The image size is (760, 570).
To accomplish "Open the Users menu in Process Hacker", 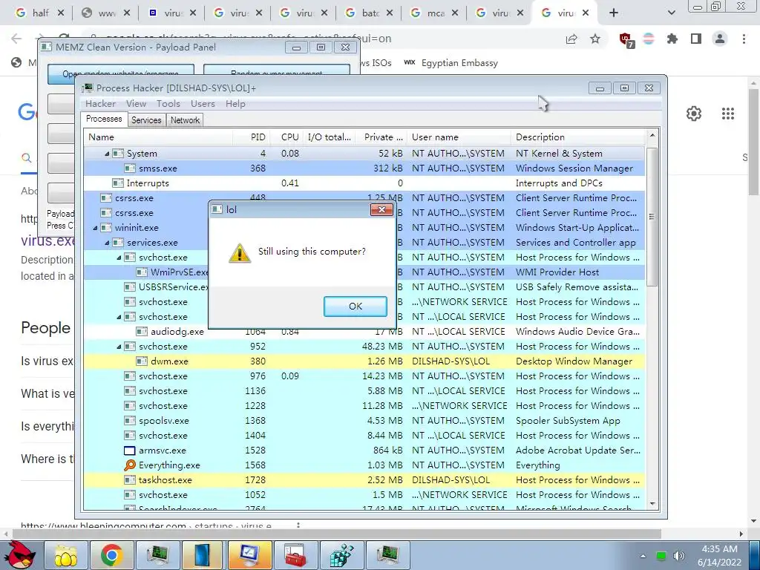I will click(203, 104).
